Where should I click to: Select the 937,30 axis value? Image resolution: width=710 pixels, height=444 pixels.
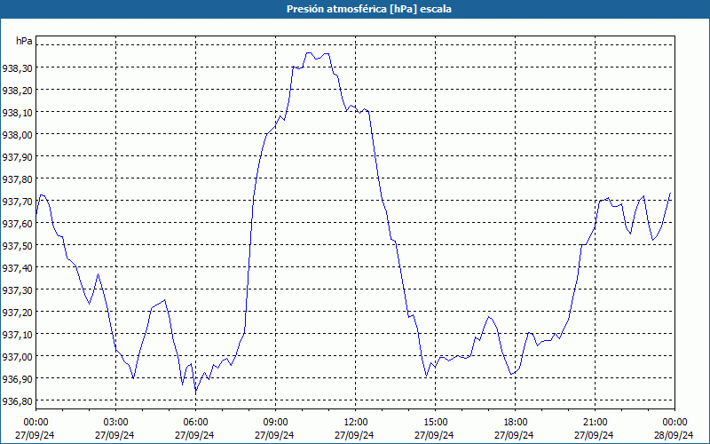17,290
